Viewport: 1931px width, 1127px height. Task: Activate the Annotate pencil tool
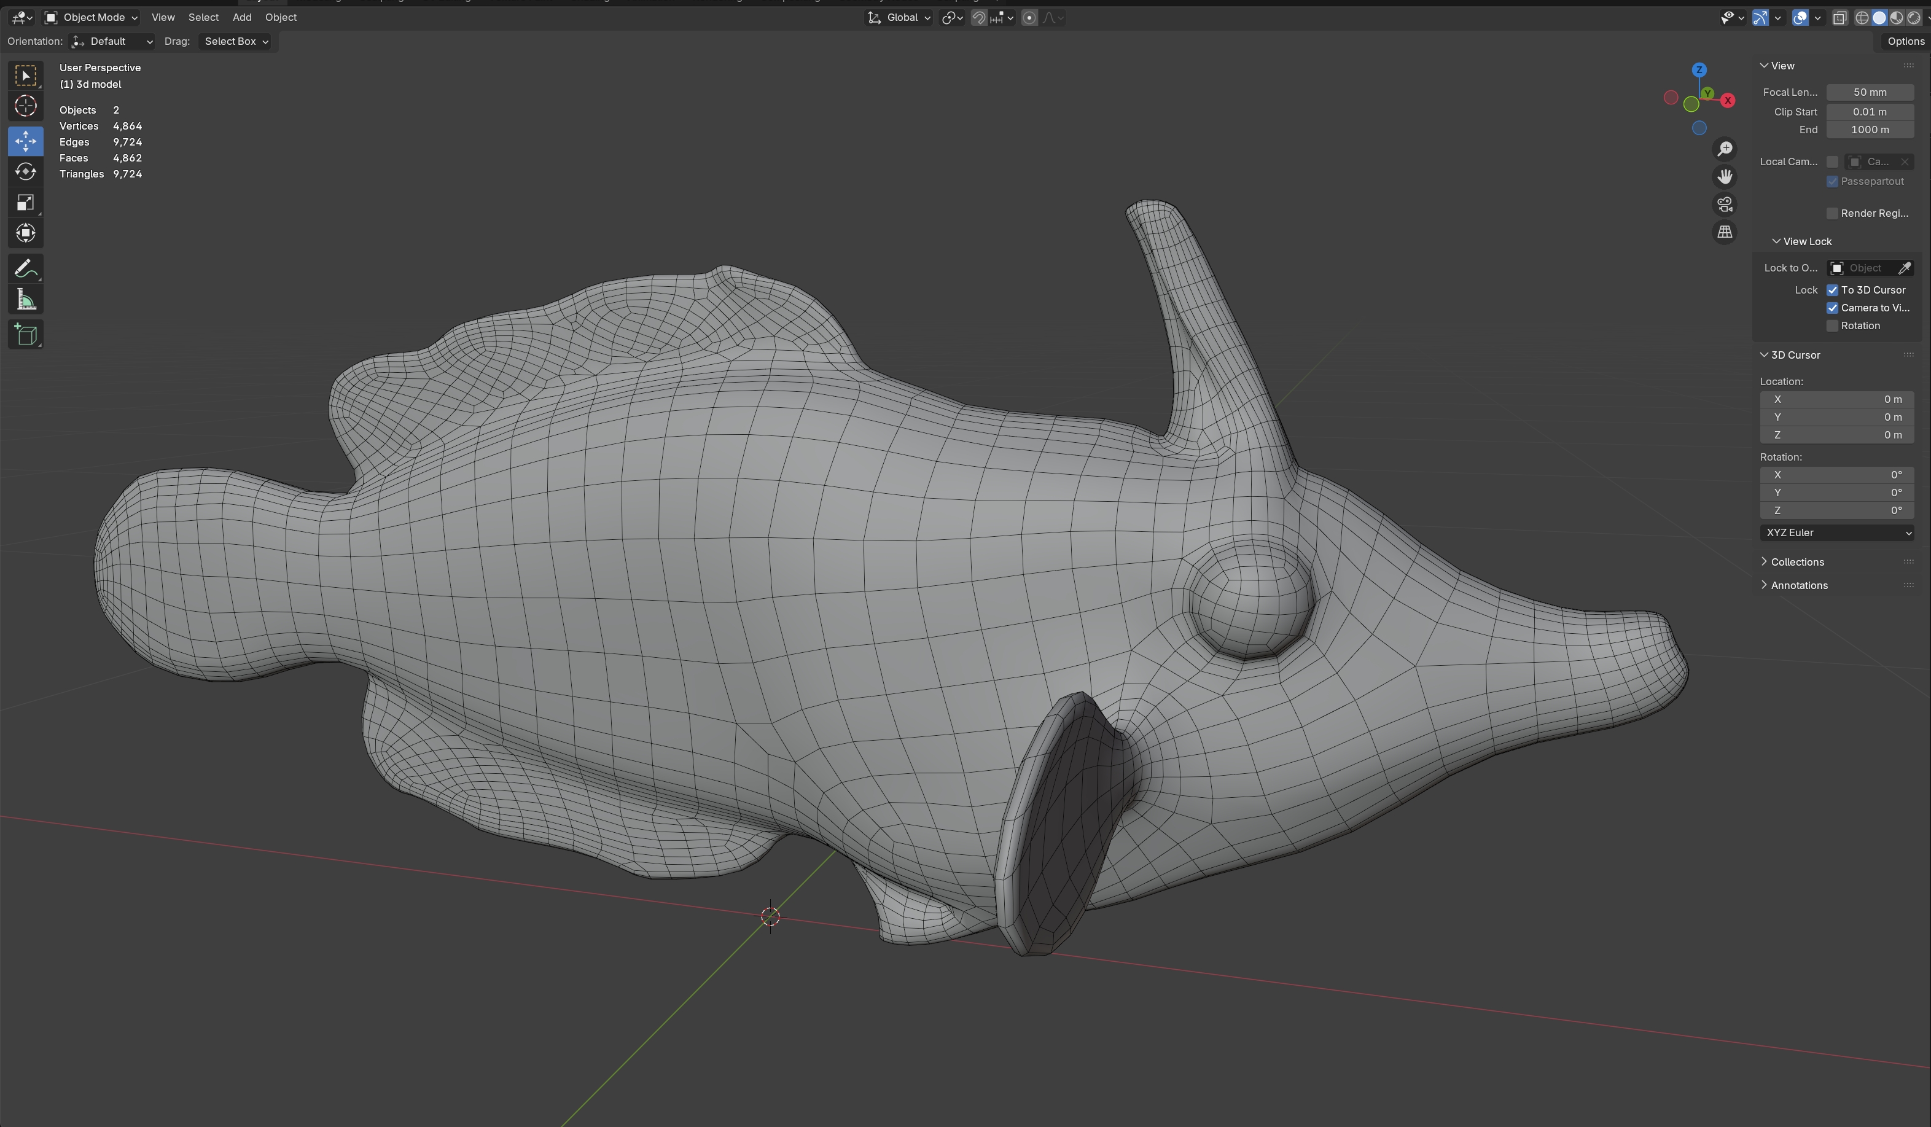coord(25,269)
